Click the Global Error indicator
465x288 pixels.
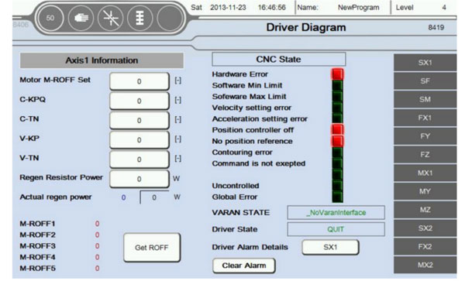337,197
